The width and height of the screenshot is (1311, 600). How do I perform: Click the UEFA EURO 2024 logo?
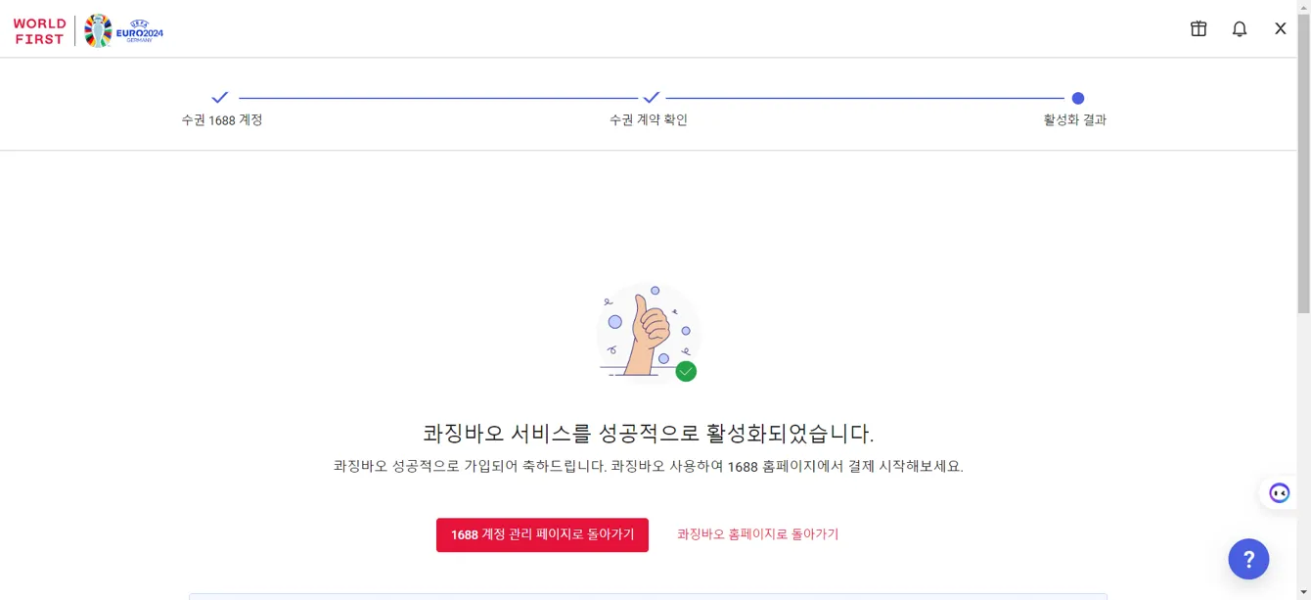pos(124,30)
